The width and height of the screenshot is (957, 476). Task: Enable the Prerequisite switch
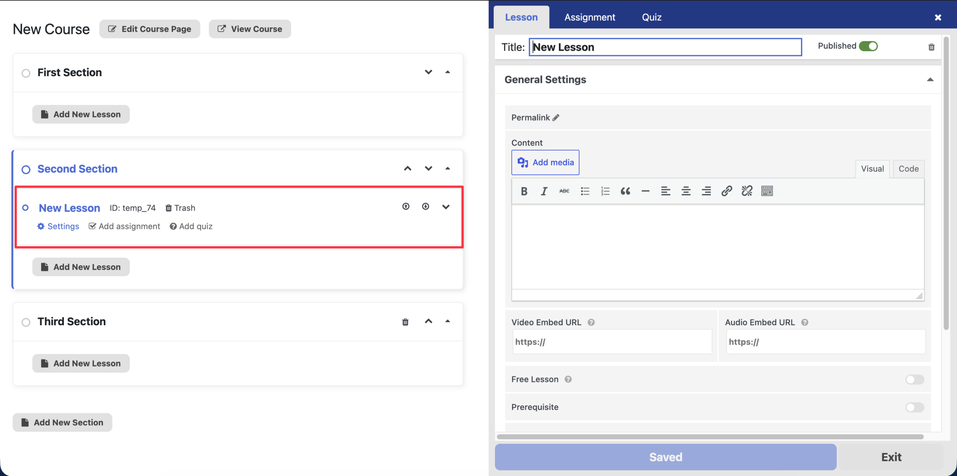pyautogui.click(x=915, y=407)
